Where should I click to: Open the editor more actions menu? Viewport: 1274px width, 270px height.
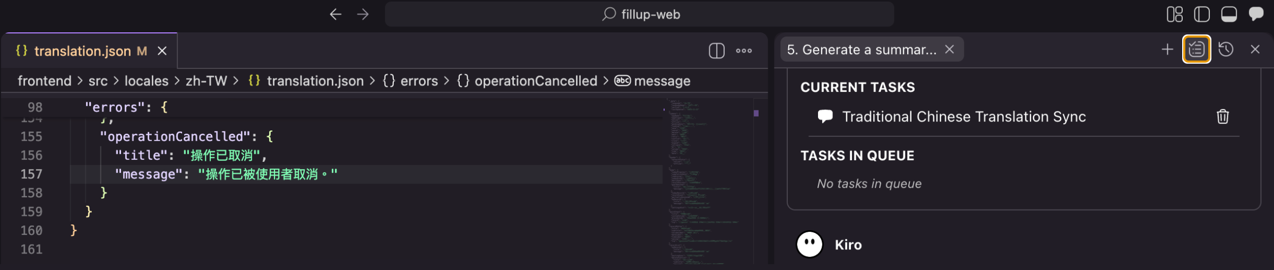tap(744, 51)
